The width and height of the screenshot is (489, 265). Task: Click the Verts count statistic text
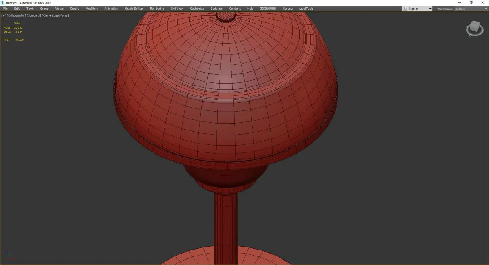tap(13, 31)
